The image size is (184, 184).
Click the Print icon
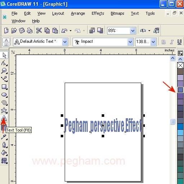[30, 31]
